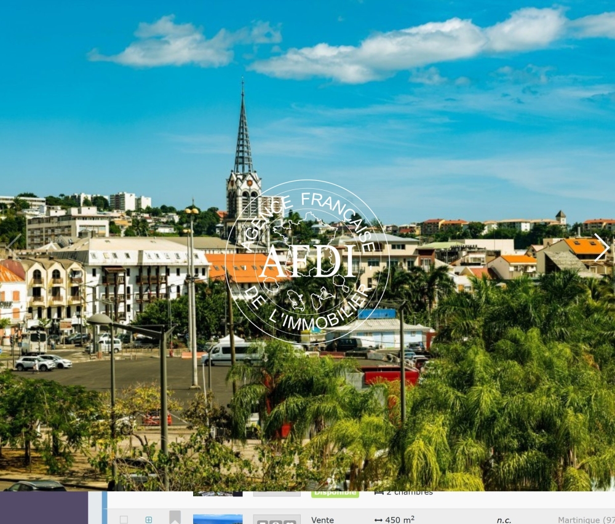Image resolution: width=615 pixels, height=524 pixels.
Task: Toggle the bookmark icon on the Vente row
Action: point(175,518)
